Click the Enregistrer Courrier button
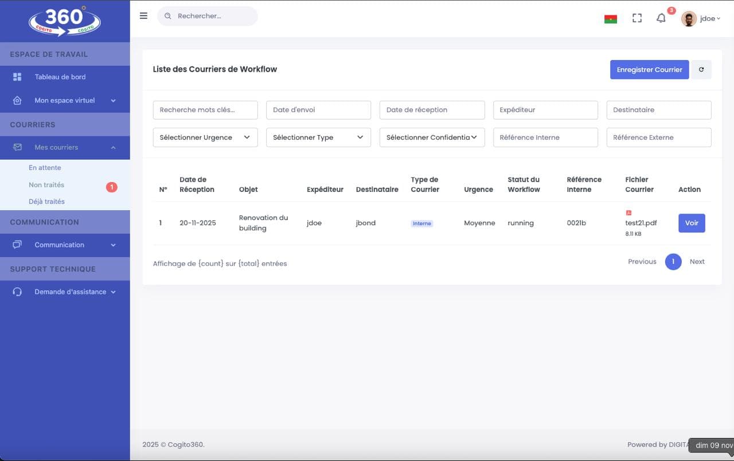Viewport: 734px width, 461px height. point(649,70)
